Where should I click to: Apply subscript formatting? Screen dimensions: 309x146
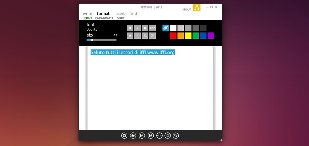[145, 36]
